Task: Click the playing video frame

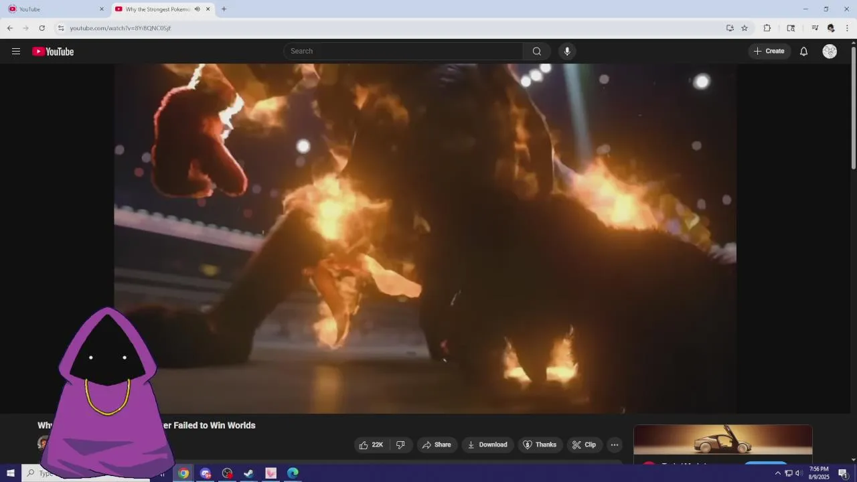Action: tap(425, 238)
